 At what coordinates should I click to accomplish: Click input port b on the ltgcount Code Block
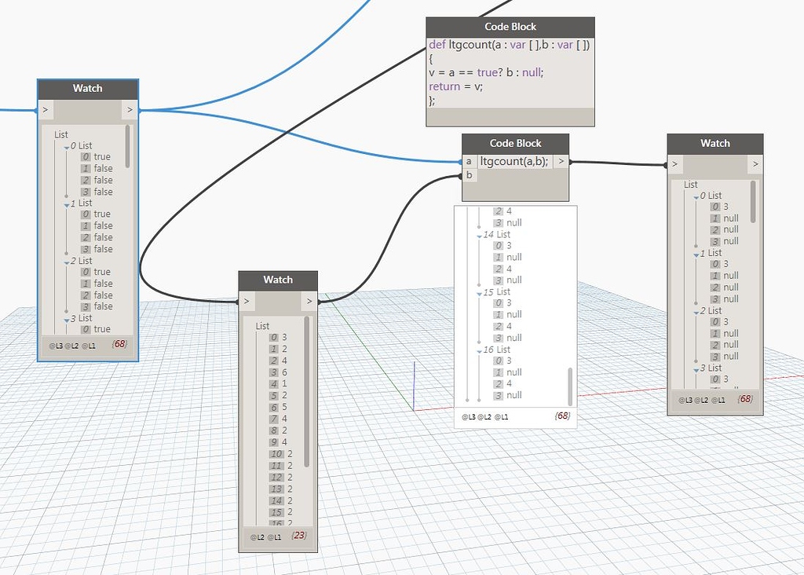(x=468, y=175)
